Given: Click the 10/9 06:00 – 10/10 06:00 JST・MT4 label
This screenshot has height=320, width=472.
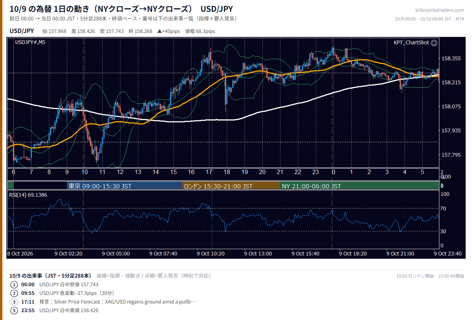Looking at the screenshot, I should 430,19.
